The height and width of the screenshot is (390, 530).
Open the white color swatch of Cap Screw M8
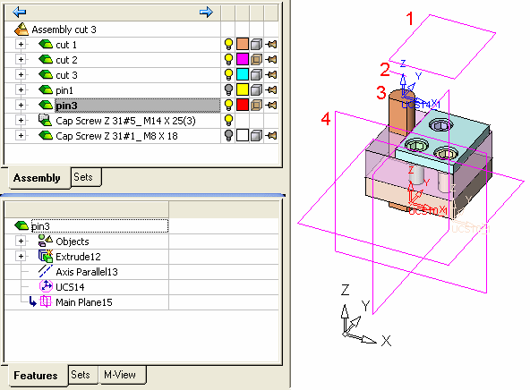pos(243,135)
